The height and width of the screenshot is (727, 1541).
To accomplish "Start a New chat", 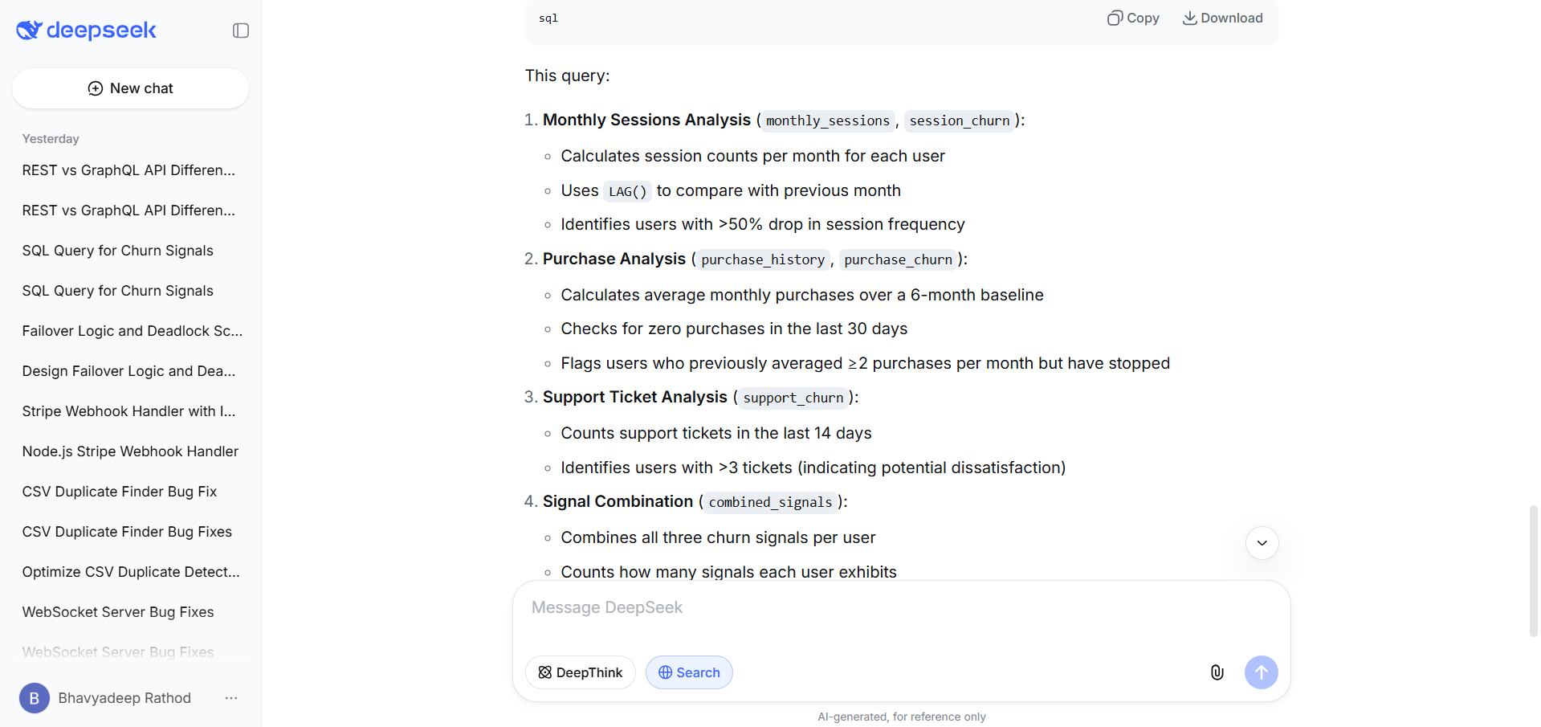I will click(130, 88).
